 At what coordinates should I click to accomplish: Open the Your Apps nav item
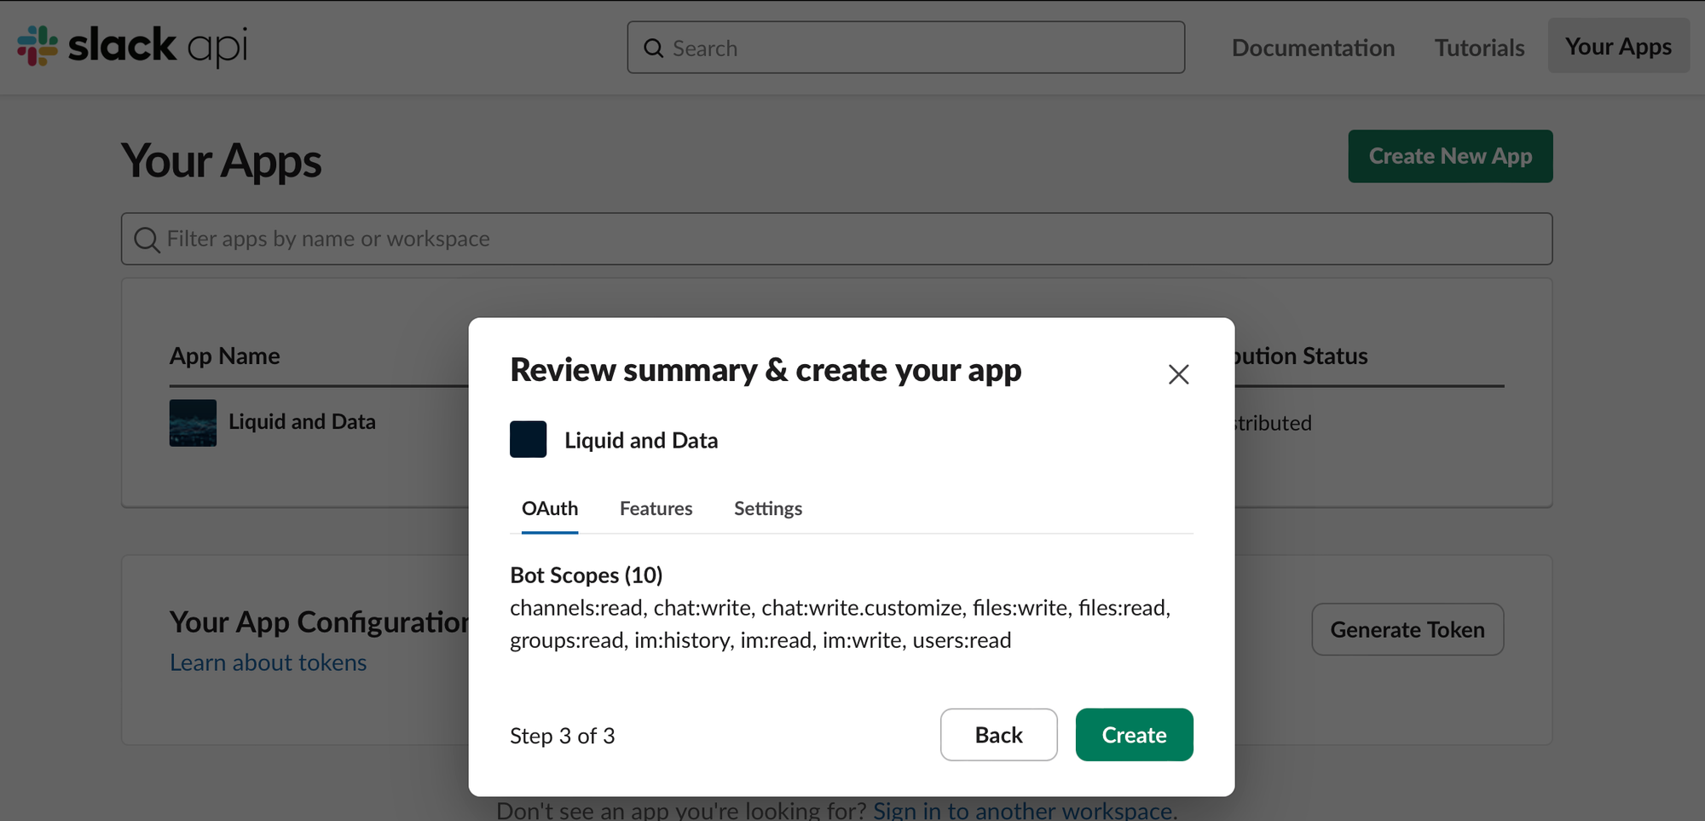1618,46
